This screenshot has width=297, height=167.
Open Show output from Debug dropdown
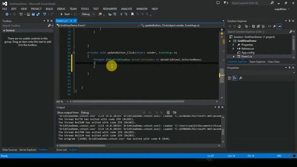[x=112, y=113]
